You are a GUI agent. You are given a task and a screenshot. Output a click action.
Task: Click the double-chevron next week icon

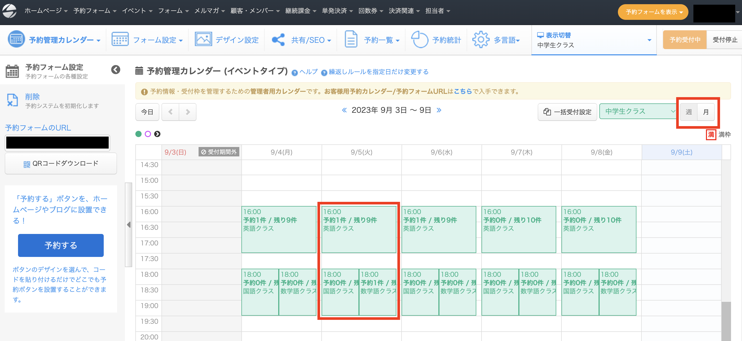[x=439, y=110]
